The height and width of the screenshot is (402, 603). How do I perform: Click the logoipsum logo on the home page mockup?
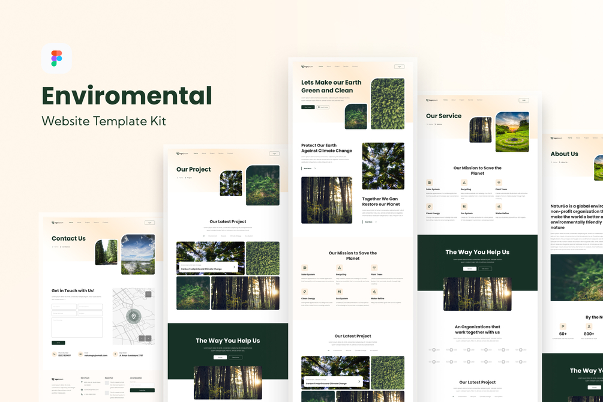coord(307,67)
